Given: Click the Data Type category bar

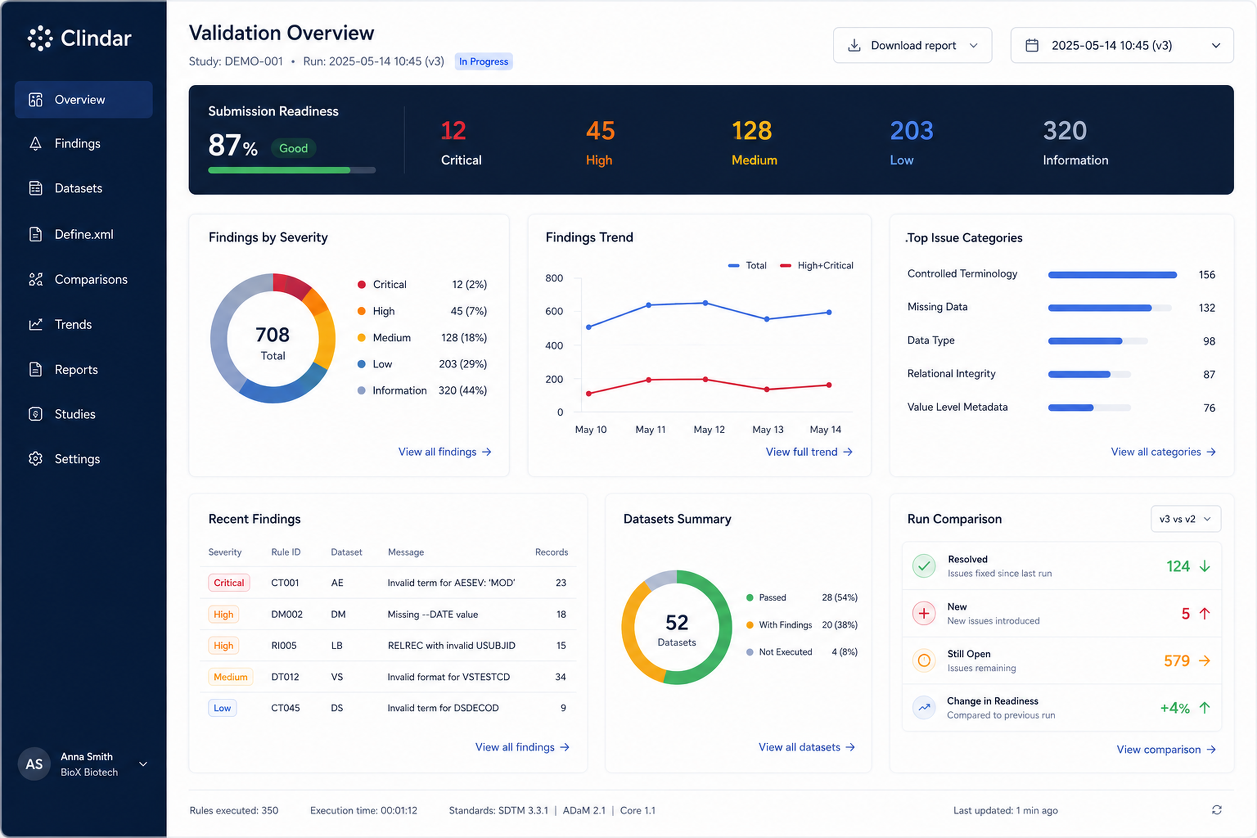Looking at the screenshot, I should 1098,341.
